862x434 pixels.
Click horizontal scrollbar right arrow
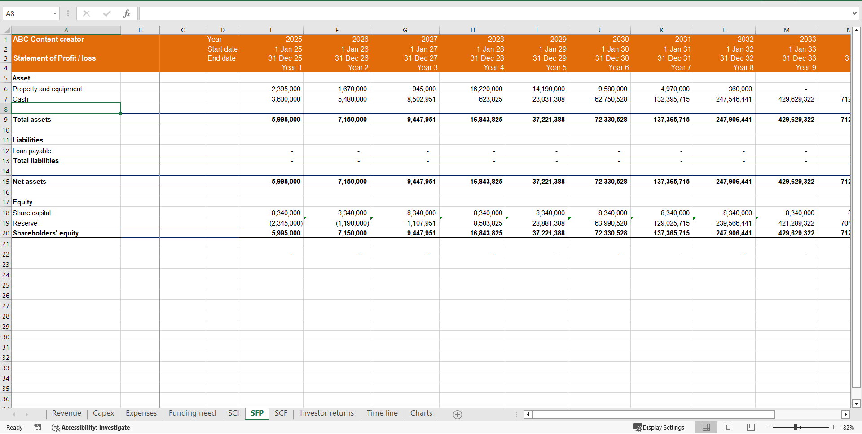point(846,414)
